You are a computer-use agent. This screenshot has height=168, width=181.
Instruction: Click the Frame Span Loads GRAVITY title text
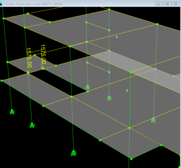34,4
